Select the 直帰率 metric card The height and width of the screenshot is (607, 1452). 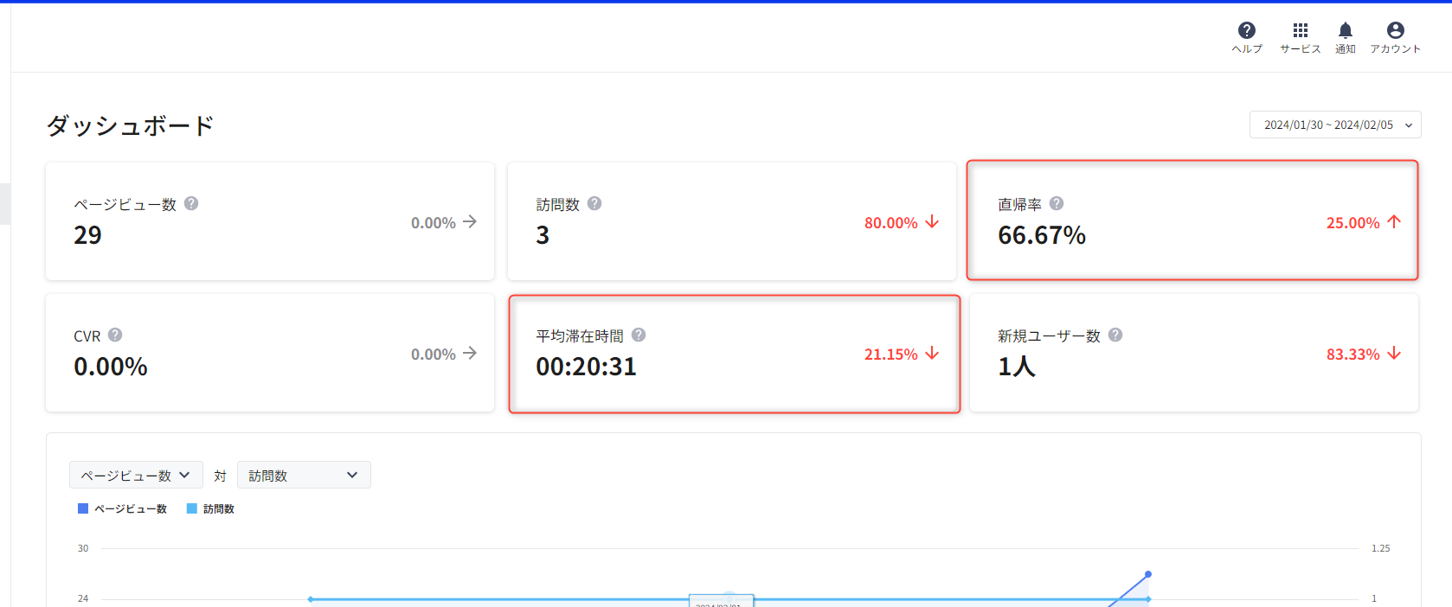[x=1192, y=220]
